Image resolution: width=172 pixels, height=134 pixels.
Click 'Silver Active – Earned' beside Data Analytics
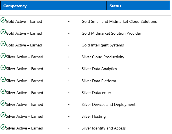[25, 69]
